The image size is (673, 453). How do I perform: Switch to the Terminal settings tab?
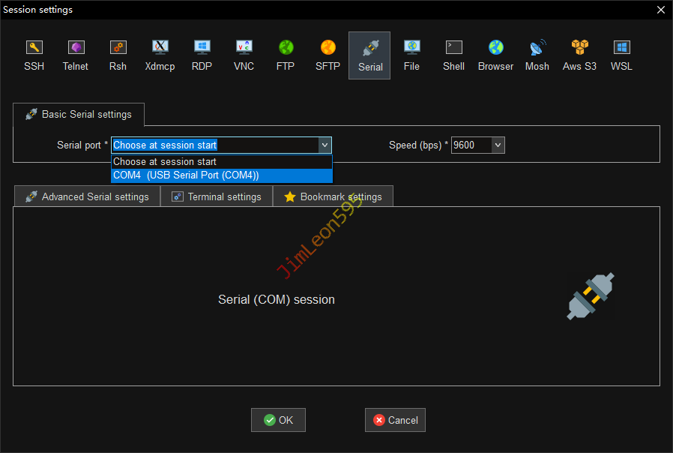click(x=217, y=196)
